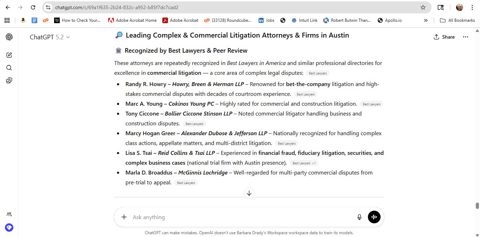Open the All Bookmarks folder
The width and height of the screenshot is (480, 237).
click(x=458, y=20)
